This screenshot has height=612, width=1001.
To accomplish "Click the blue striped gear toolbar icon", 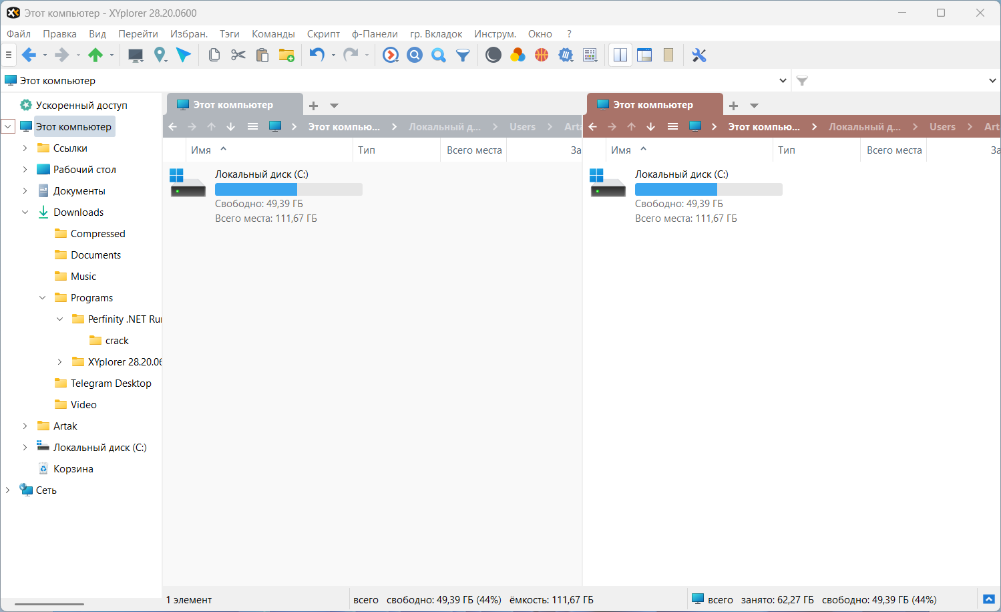I will point(566,55).
